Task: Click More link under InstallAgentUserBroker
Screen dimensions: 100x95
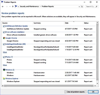Action: [5, 52]
